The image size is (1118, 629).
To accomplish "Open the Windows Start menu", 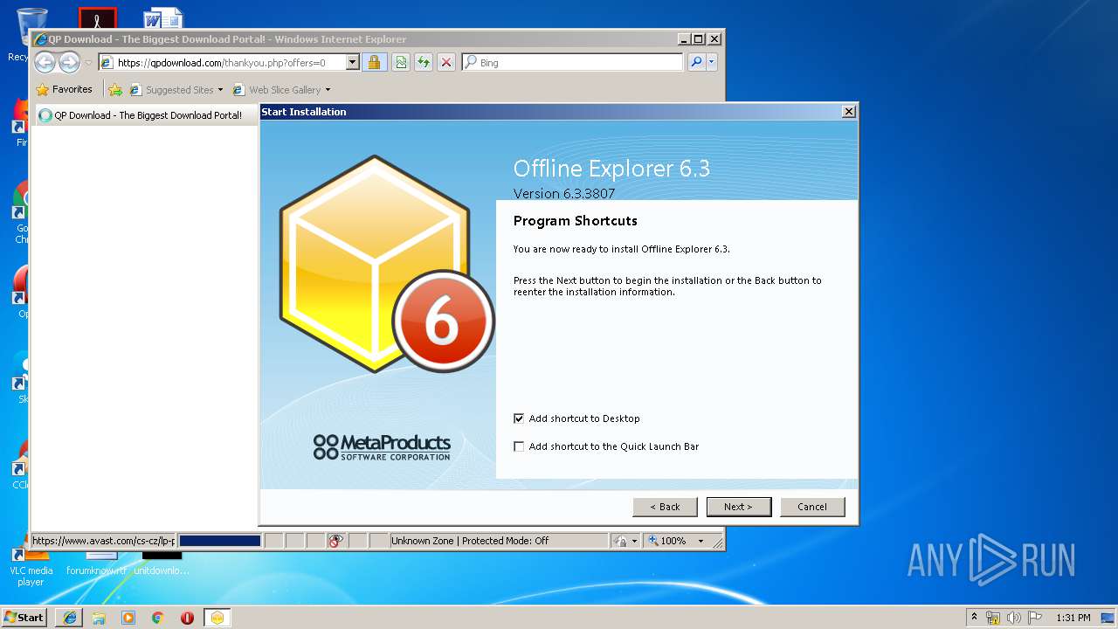I will coord(24,617).
